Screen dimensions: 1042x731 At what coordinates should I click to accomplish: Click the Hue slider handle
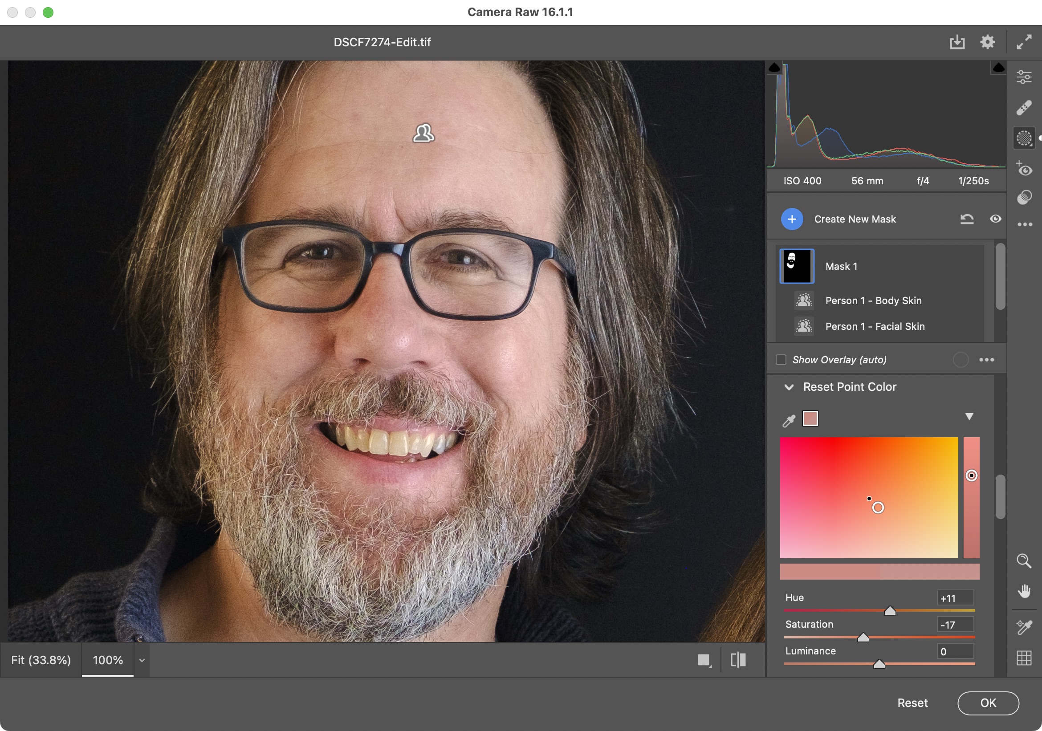[890, 611]
